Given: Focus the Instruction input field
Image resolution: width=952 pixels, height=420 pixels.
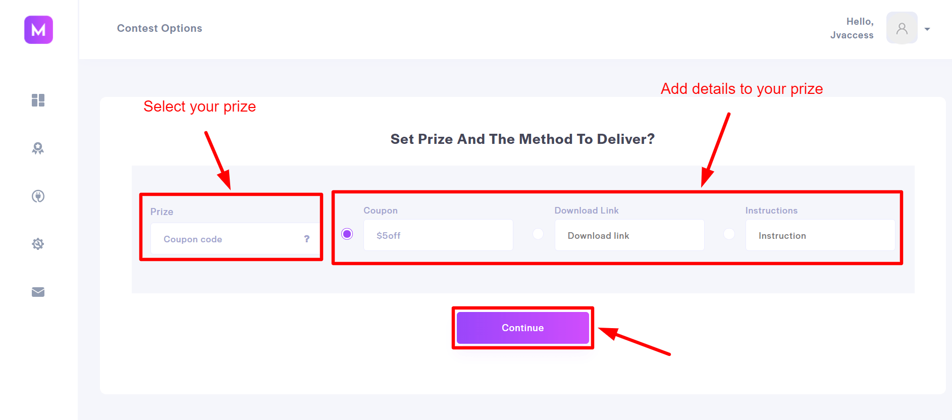Looking at the screenshot, I should [x=820, y=235].
